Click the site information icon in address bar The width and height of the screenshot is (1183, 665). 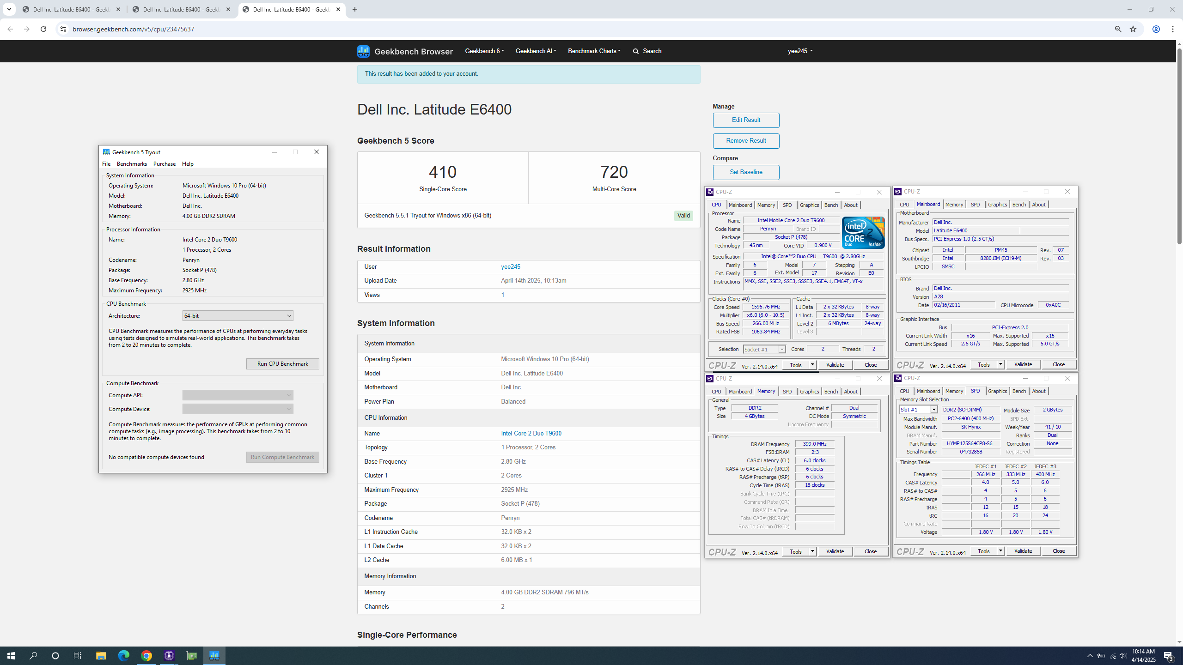click(x=63, y=29)
